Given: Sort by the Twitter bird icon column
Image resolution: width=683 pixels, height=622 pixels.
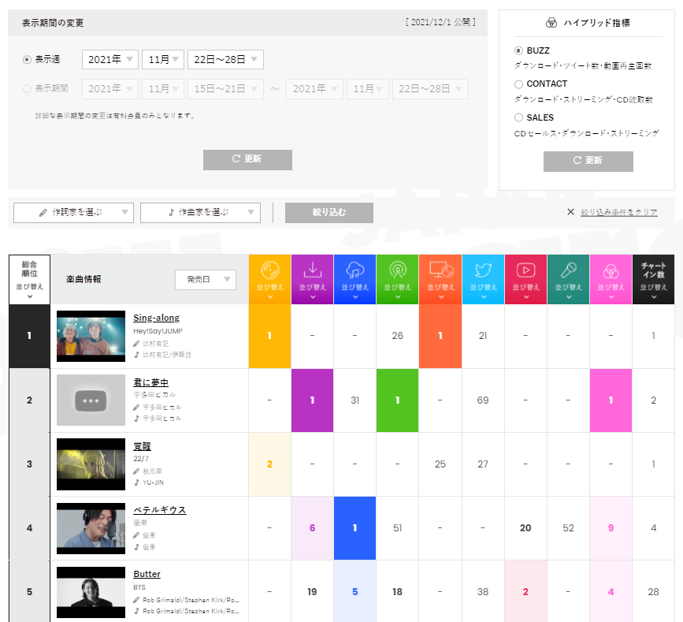Looking at the screenshot, I should point(483,279).
